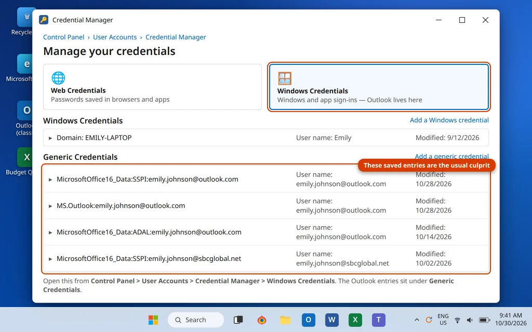The image size is (532, 332).
Task: Click the Manage your credentials heading
Action: tap(109, 51)
